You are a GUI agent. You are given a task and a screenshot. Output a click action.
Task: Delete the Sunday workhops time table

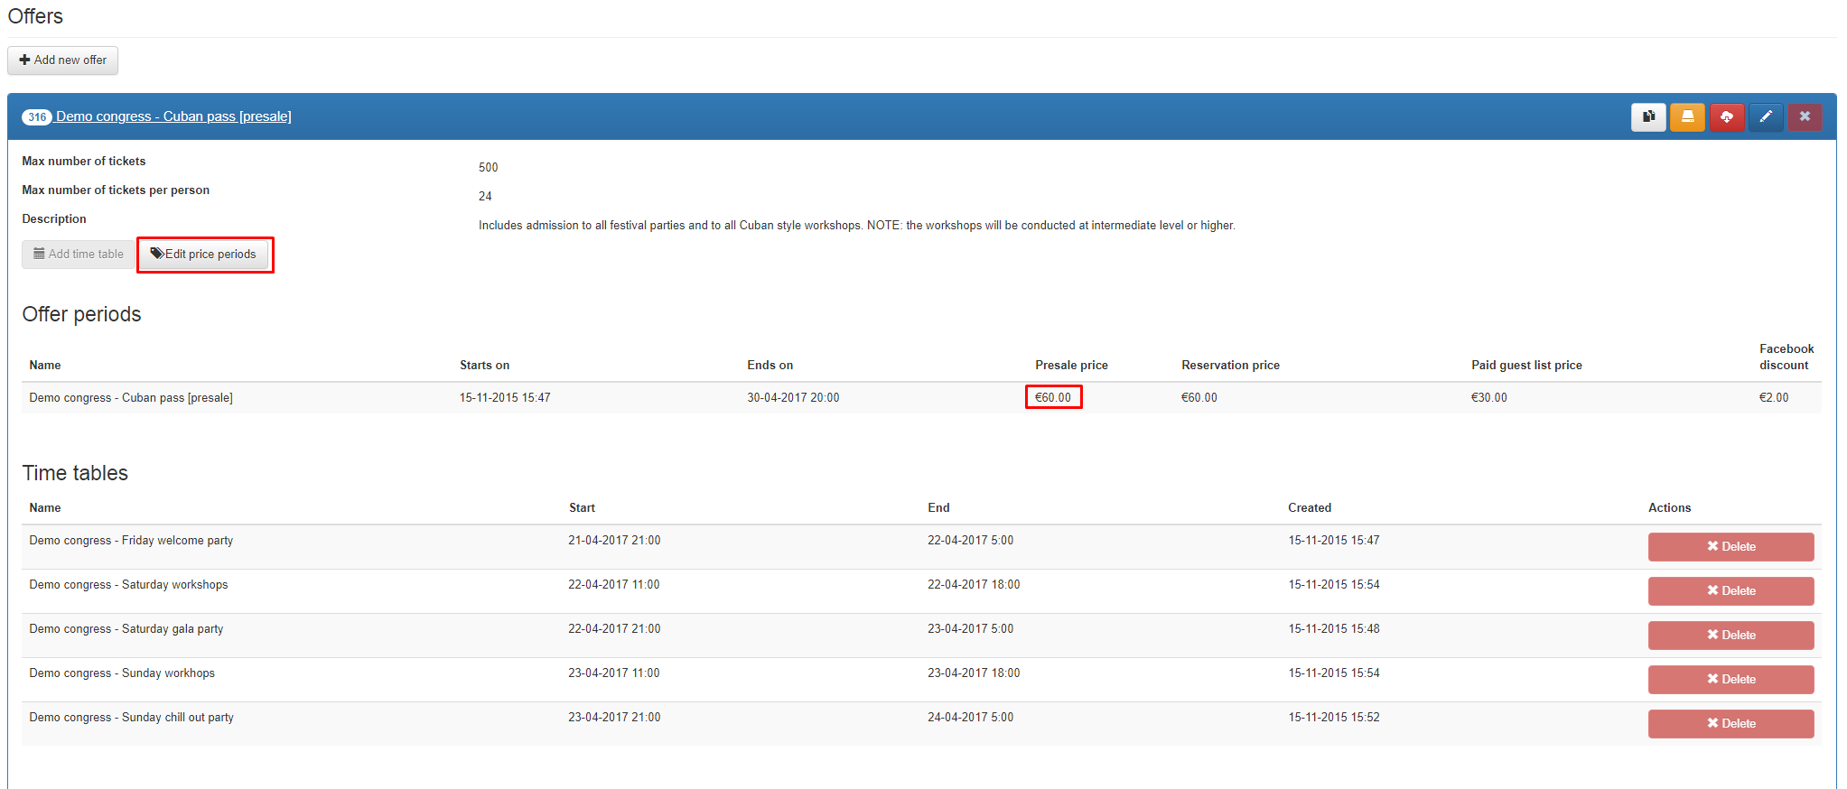1730,679
